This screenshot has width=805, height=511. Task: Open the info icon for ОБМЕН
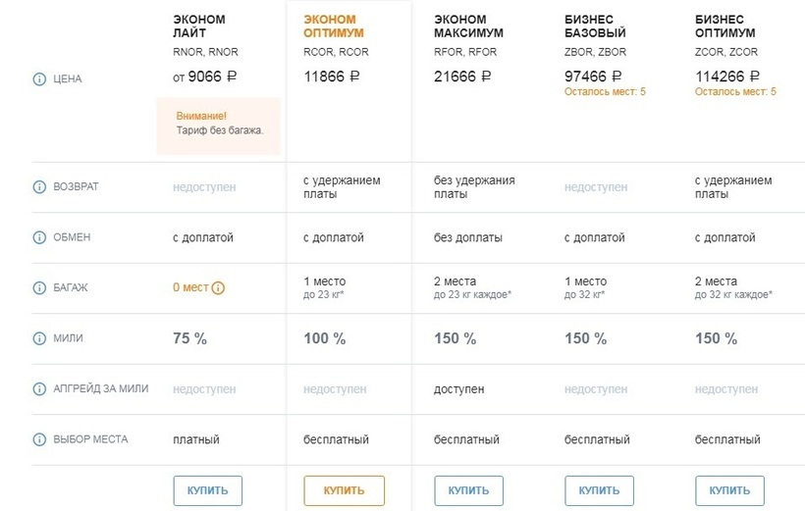(x=40, y=237)
